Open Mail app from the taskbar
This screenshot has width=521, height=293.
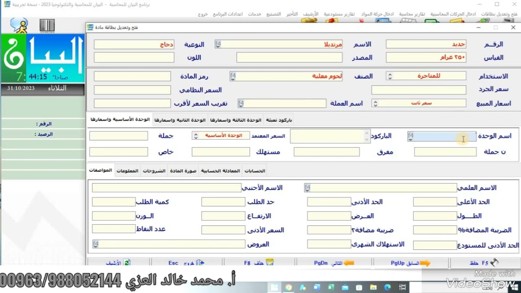(x=345, y=287)
